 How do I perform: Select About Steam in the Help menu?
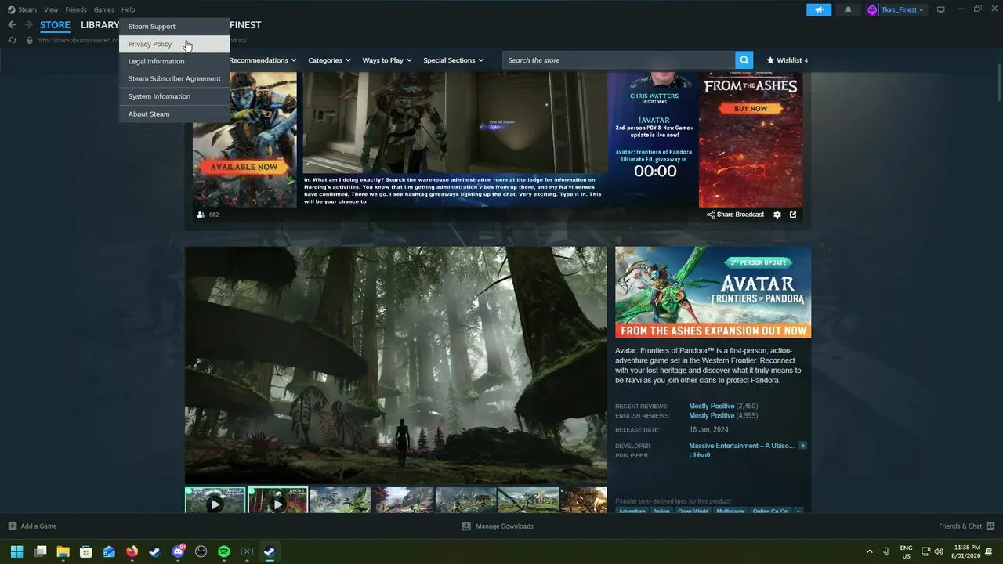(x=174, y=114)
